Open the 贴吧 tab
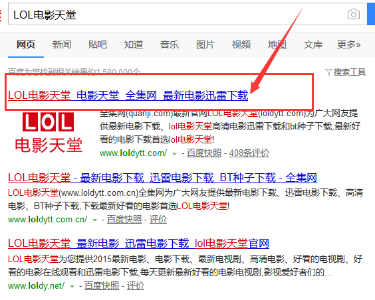Viewport: 375px width, 300px height. (x=98, y=44)
